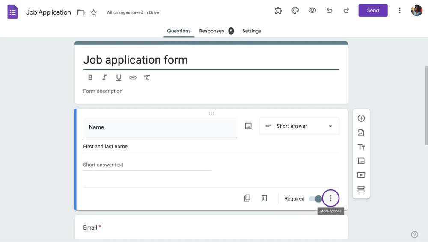The width and height of the screenshot is (428, 242).
Task: Open the form's main three-dot menu
Action: pos(400,11)
